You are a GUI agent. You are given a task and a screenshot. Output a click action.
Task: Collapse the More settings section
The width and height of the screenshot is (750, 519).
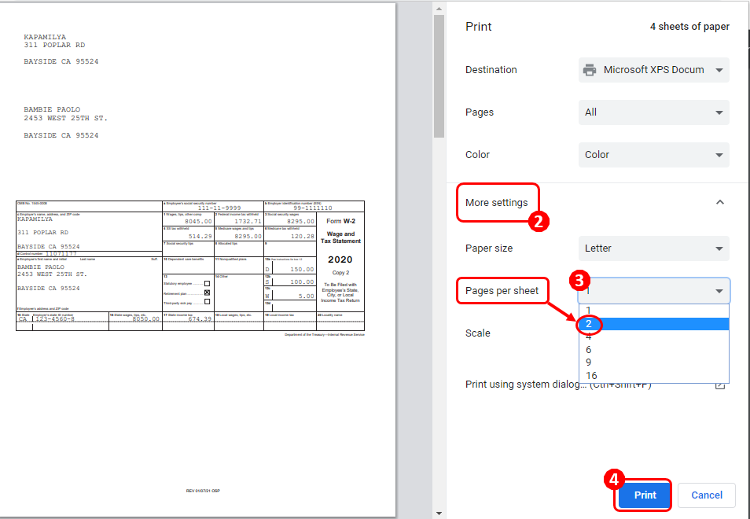click(x=720, y=202)
